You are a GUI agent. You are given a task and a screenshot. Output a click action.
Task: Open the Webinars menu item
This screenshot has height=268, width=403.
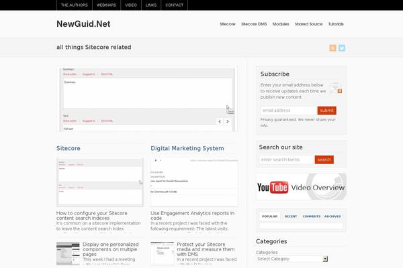106,5
